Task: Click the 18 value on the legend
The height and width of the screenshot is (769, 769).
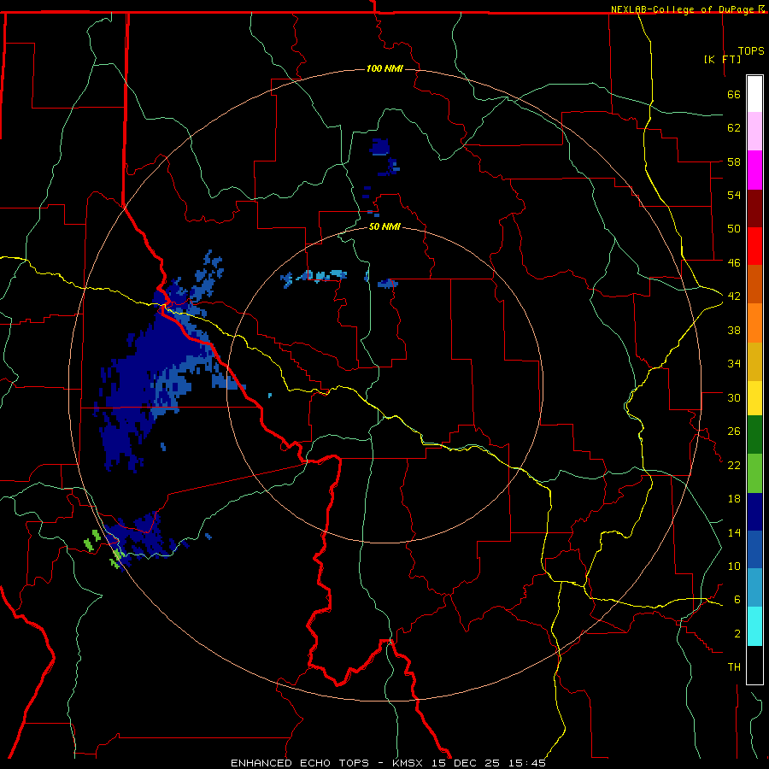Action: [x=734, y=499]
